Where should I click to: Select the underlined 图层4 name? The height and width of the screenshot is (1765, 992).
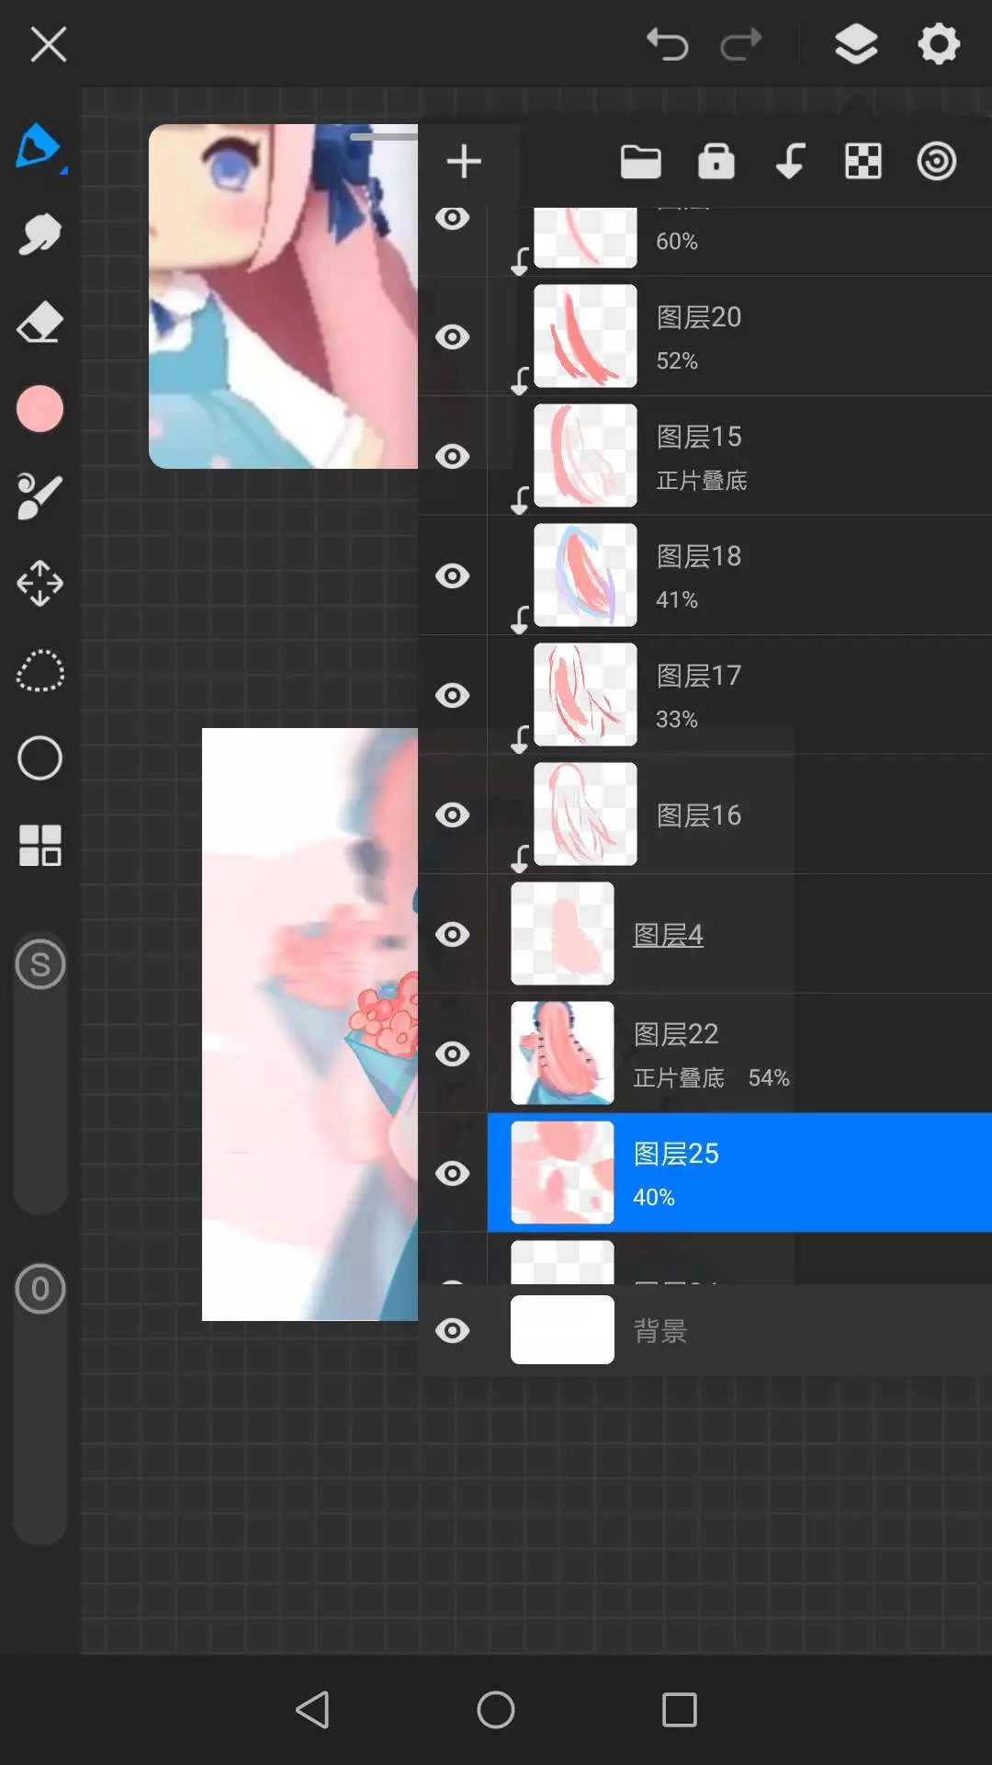[669, 935]
